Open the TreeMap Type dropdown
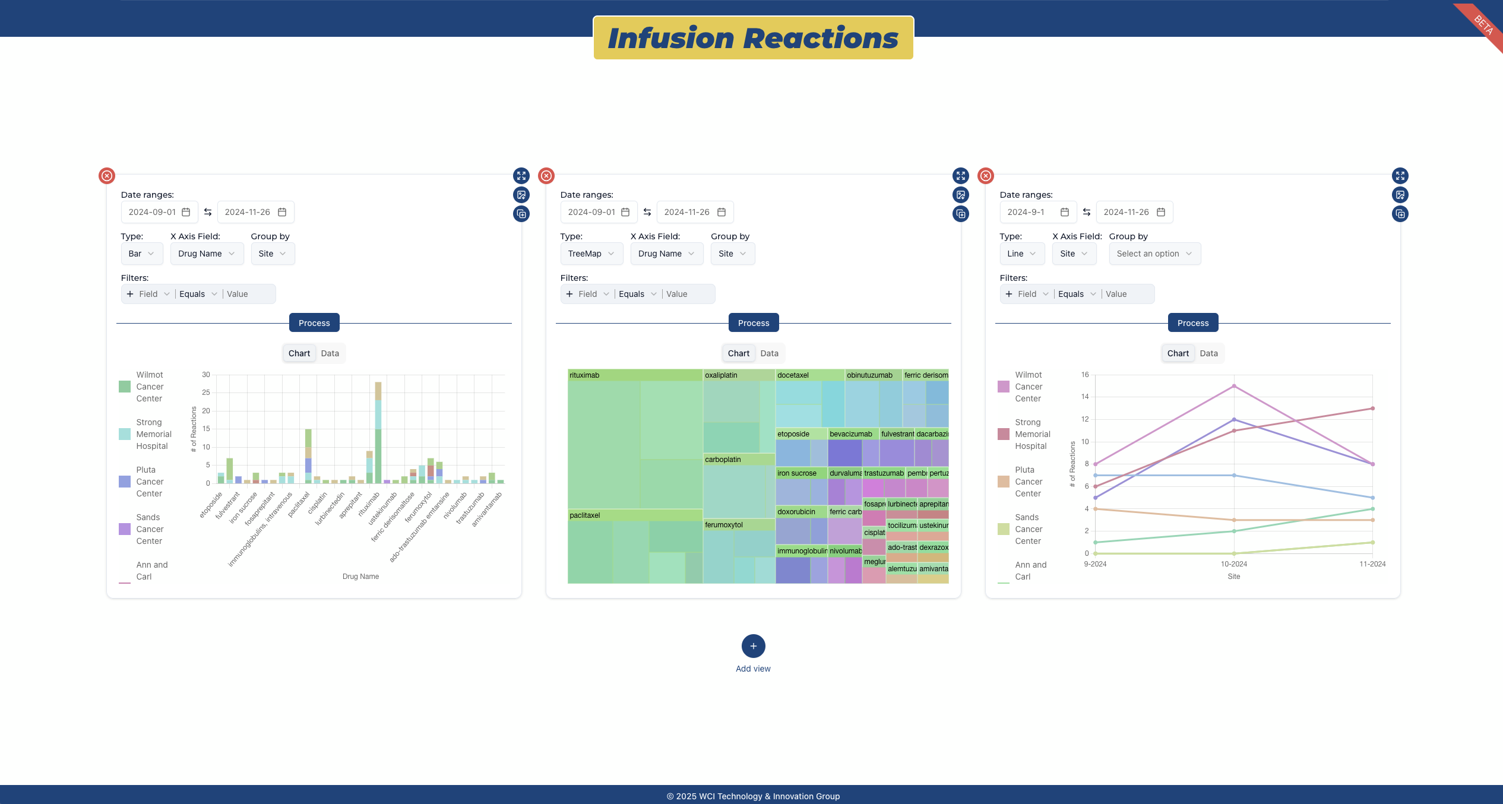The image size is (1503, 804). (x=591, y=254)
